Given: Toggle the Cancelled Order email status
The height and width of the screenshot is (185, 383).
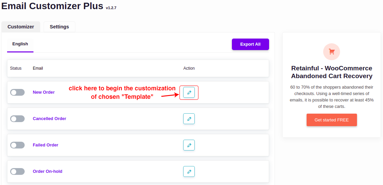Looking at the screenshot, I should click(x=17, y=119).
